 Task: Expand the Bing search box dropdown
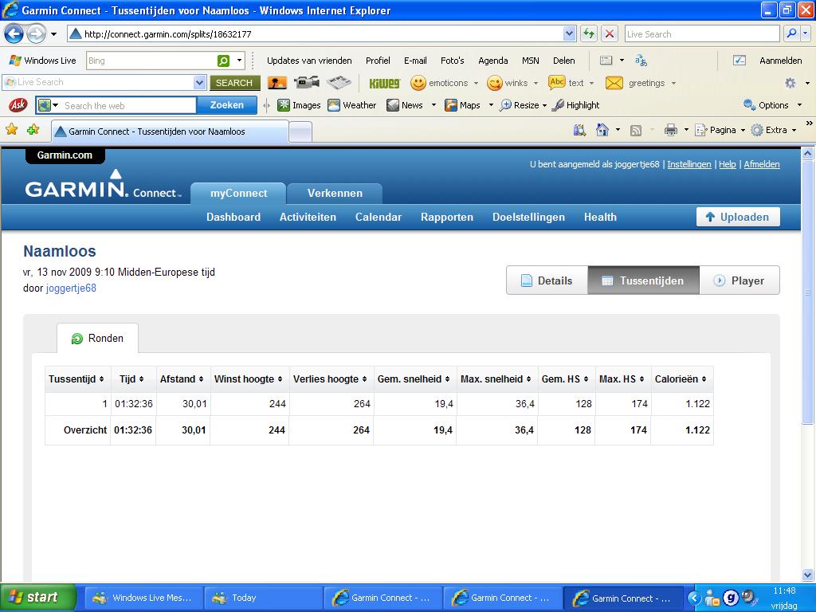tap(239, 61)
